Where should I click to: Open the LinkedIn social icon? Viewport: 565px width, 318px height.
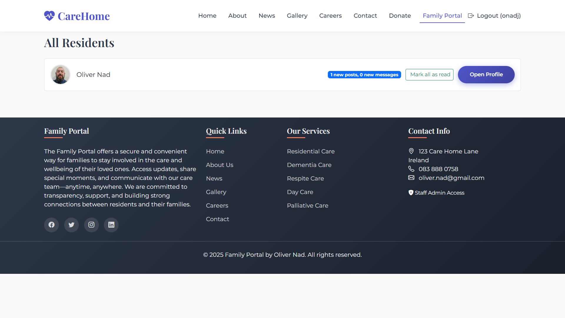tap(111, 225)
